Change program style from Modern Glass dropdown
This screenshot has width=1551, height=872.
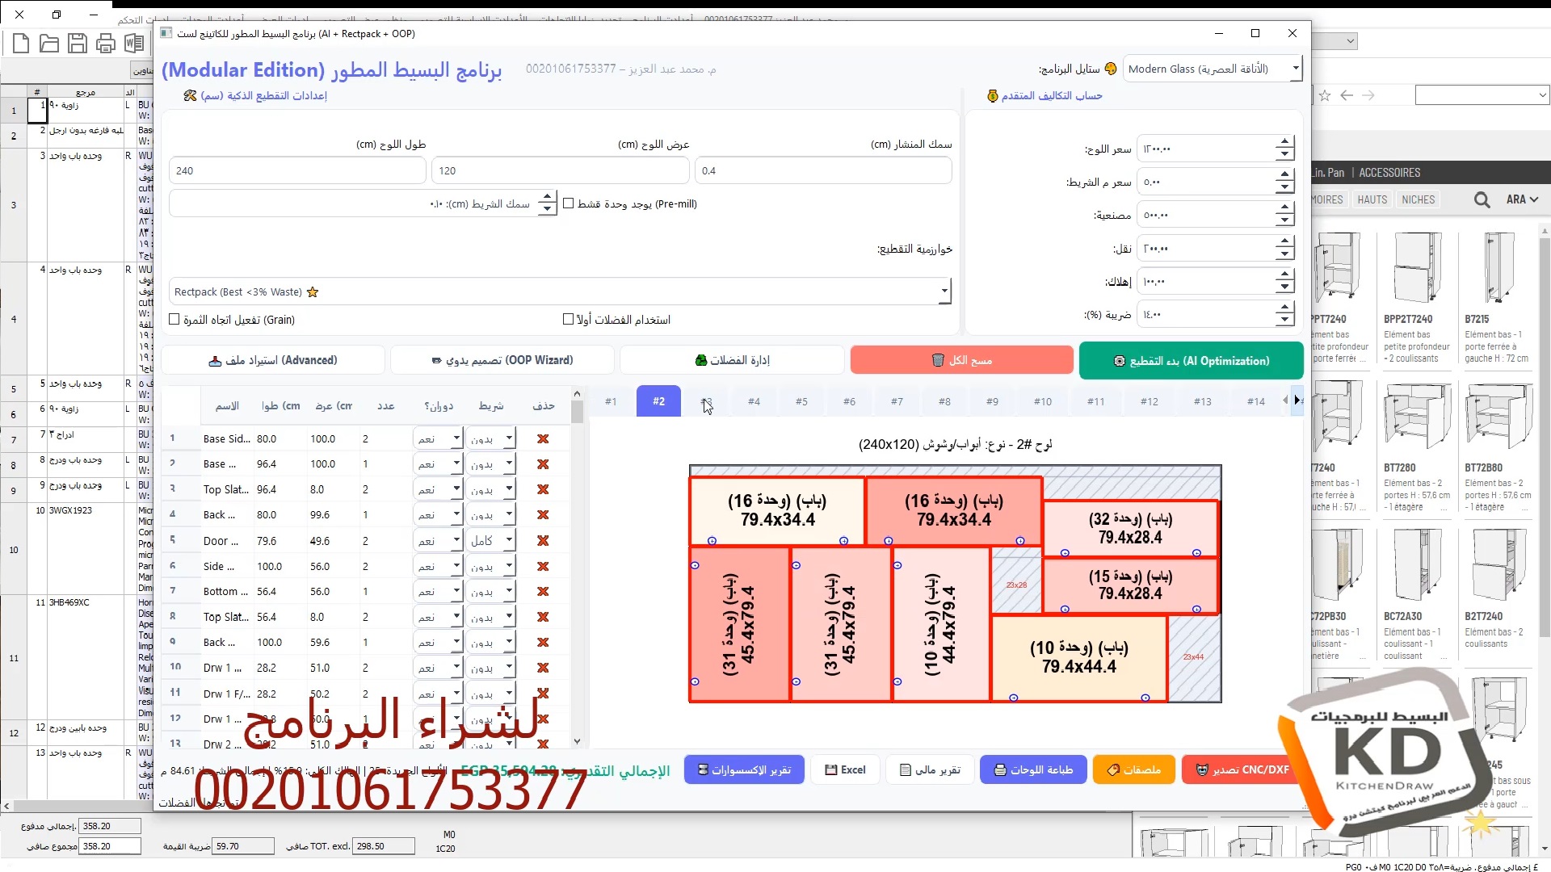pos(1297,69)
